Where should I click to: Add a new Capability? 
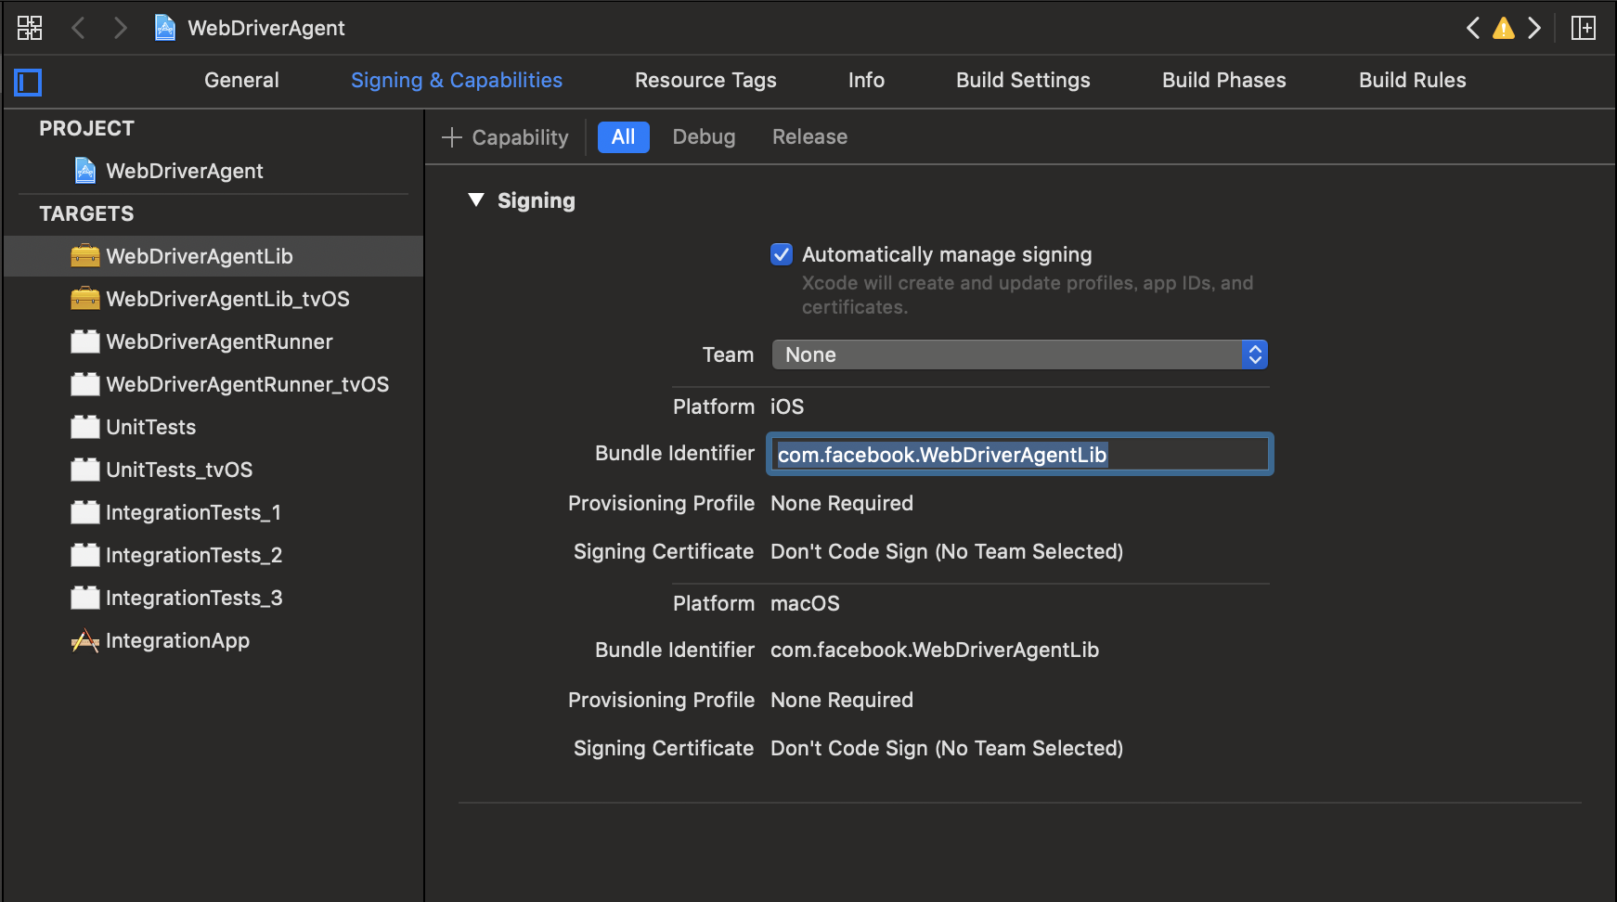(x=506, y=137)
